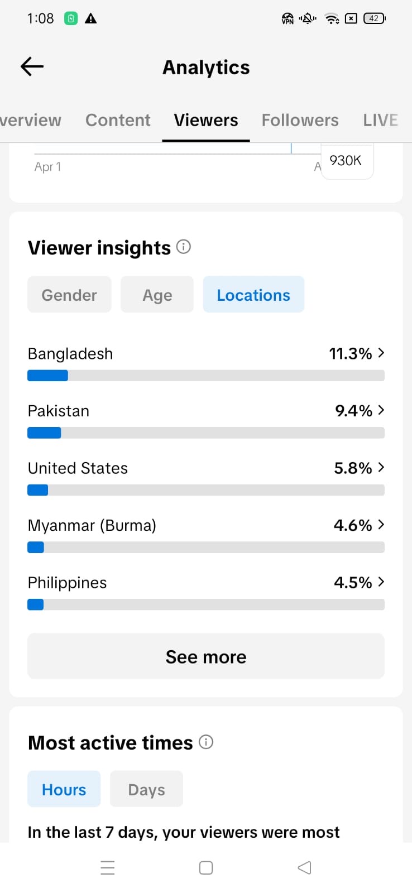Open recent apps menu icon
Screen dimensions: 412x893
pyautogui.click(x=108, y=867)
